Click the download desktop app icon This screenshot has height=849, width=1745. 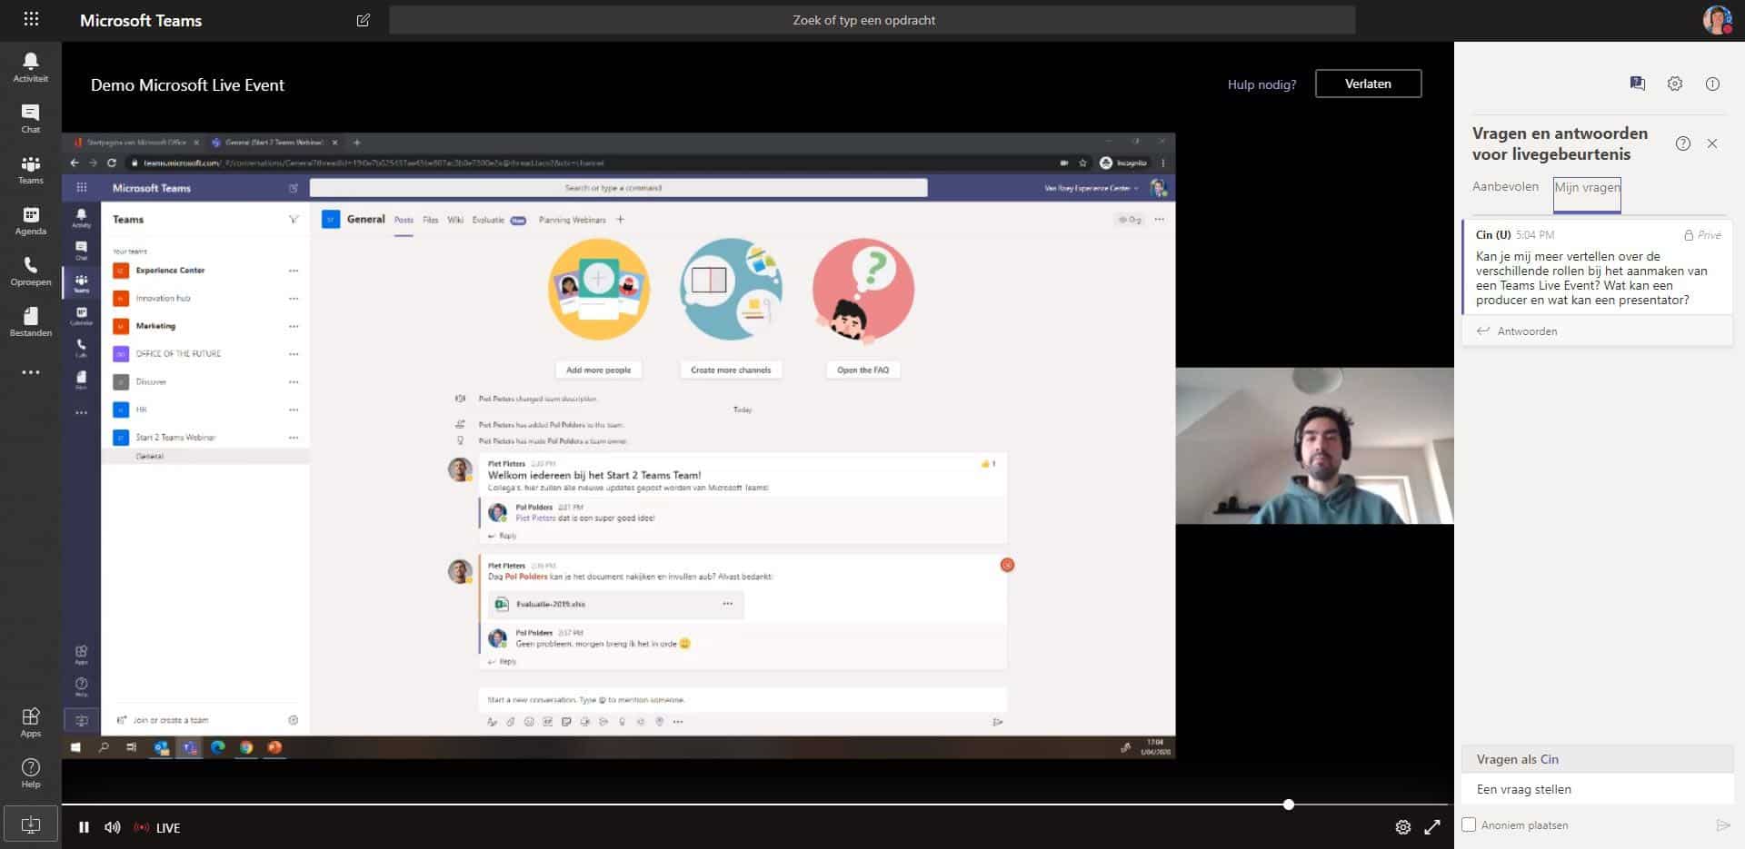pyautogui.click(x=31, y=824)
